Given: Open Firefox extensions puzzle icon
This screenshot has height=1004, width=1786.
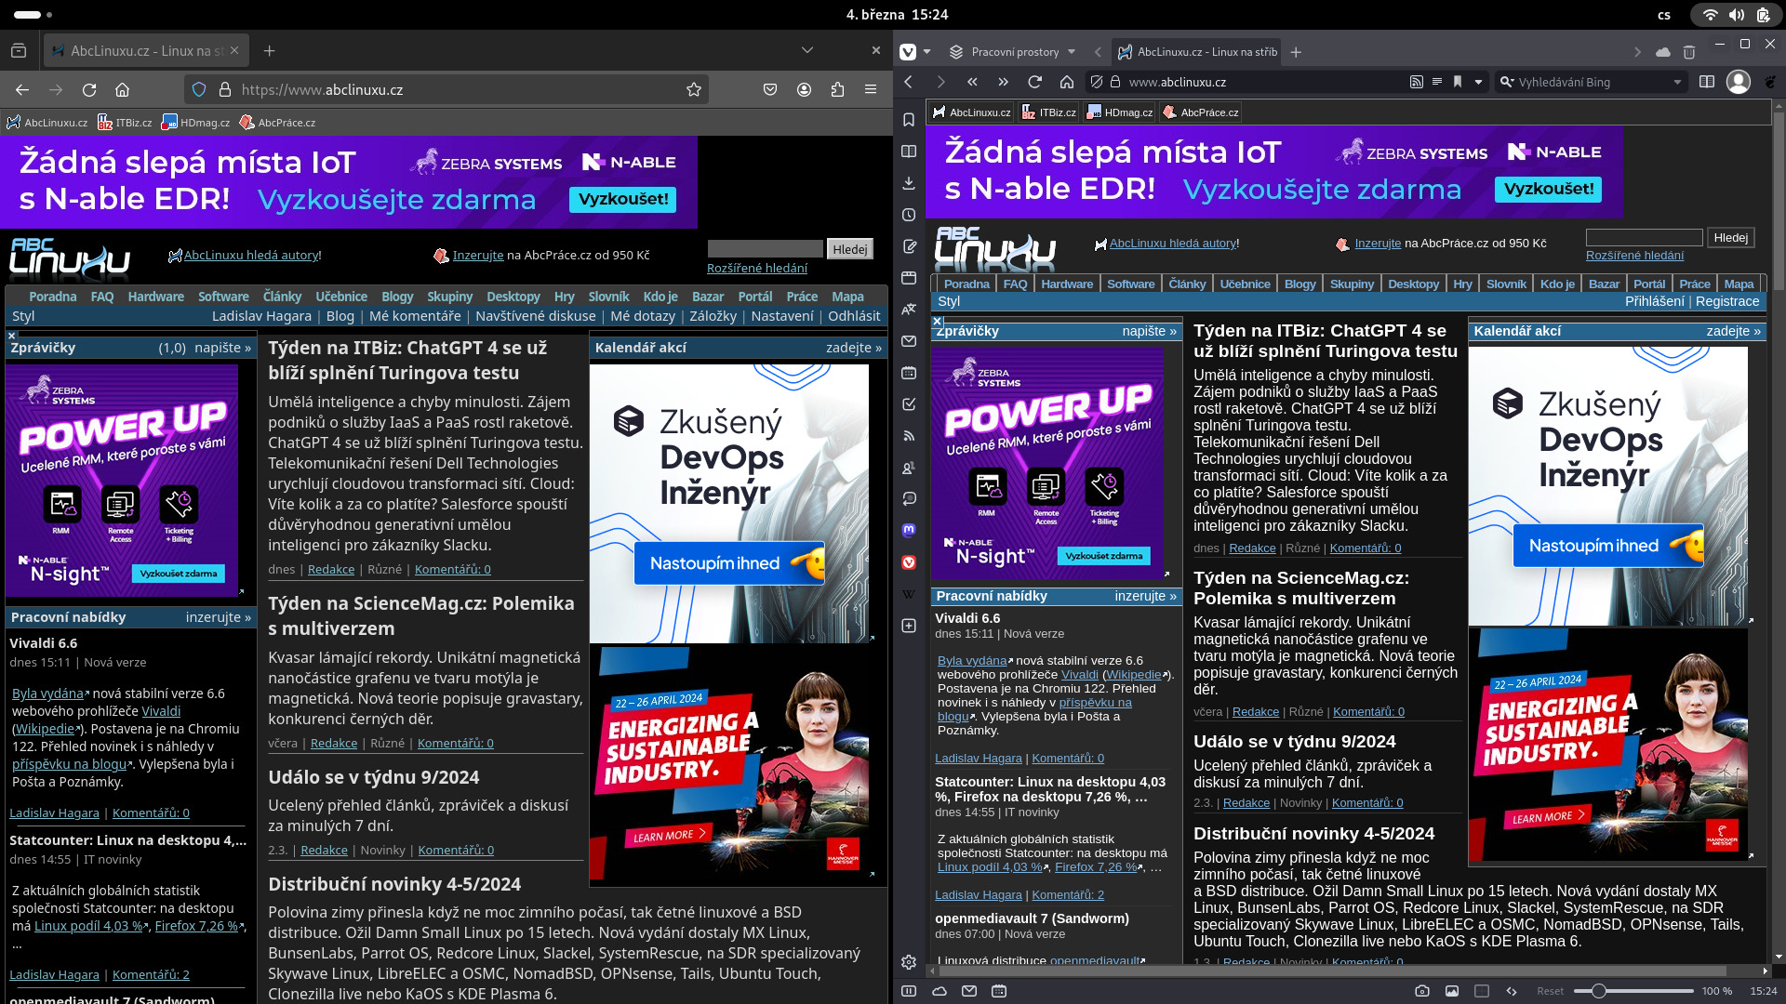Looking at the screenshot, I should click(837, 90).
